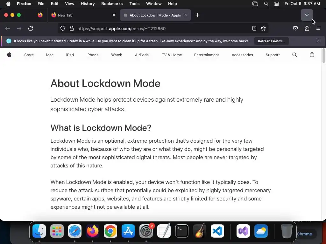Open the Pocket save icon
326x244 pixels.
[x=295, y=28]
